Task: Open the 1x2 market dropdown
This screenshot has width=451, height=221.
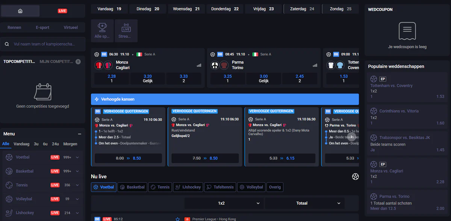Action: click(224, 203)
